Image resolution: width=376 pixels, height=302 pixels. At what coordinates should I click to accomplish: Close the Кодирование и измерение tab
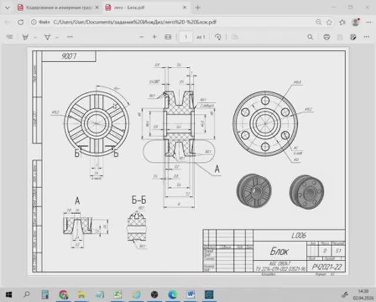coord(96,8)
